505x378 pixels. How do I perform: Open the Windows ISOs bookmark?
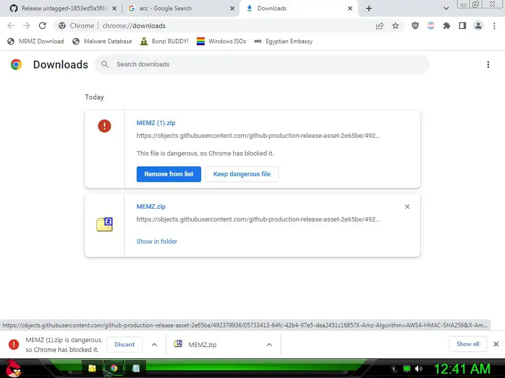(221, 41)
